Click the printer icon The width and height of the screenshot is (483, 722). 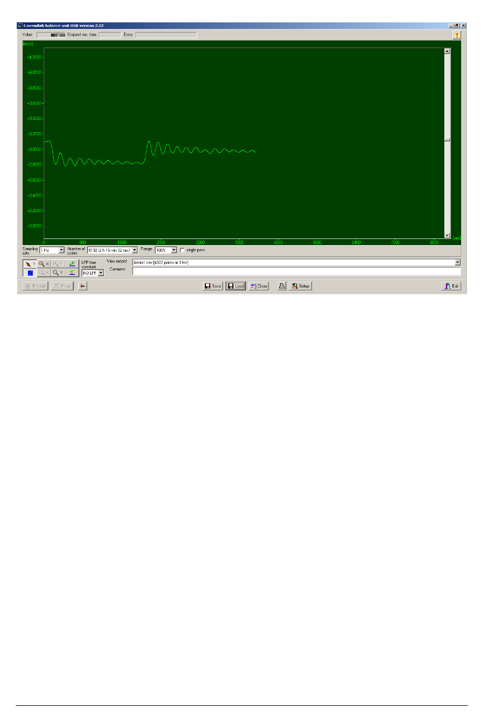pyautogui.click(x=282, y=286)
